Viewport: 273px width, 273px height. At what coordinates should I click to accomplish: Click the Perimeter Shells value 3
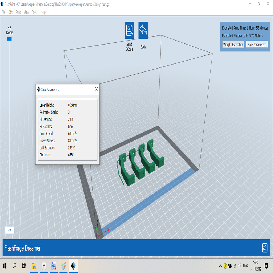tap(69, 112)
